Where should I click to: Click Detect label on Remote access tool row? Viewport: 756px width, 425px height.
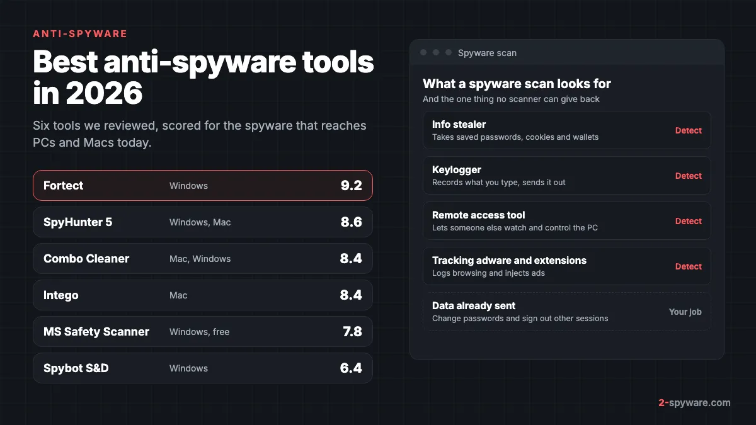click(689, 221)
